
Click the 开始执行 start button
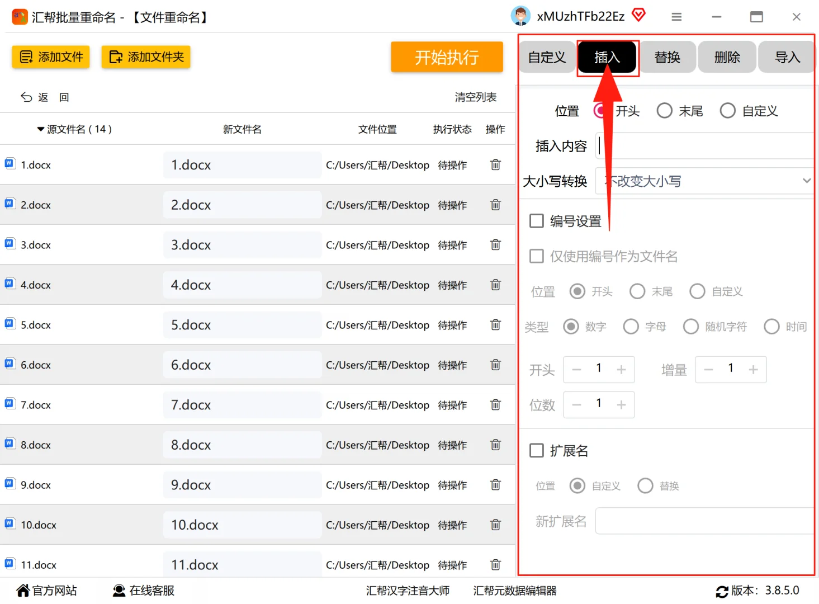pos(447,57)
